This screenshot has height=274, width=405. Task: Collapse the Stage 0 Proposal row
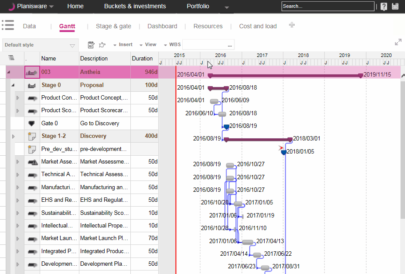point(13,85)
